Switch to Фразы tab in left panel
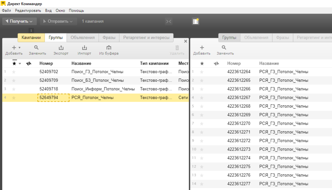The height and width of the screenshot is (190, 332). (109, 37)
